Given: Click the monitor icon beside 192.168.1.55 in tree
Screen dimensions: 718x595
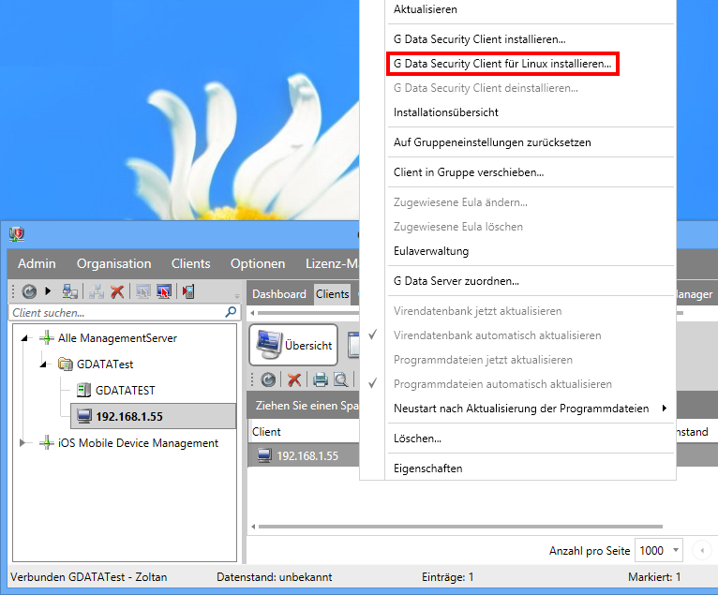Looking at the screenshot, I should (x=83, y=416).
